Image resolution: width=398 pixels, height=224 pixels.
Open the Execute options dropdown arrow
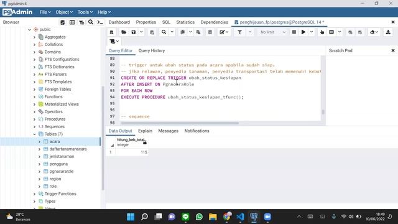312,32
